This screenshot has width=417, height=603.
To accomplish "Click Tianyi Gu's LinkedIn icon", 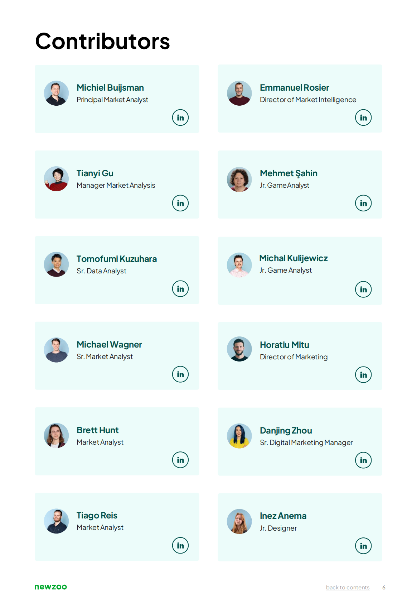I will coord(180,203).
